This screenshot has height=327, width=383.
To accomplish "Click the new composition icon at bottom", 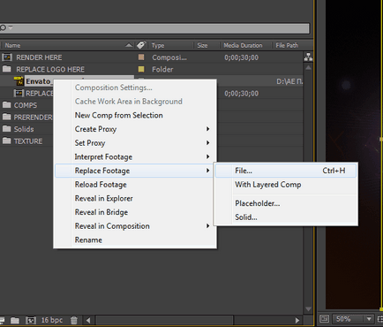I will [31, 320].
